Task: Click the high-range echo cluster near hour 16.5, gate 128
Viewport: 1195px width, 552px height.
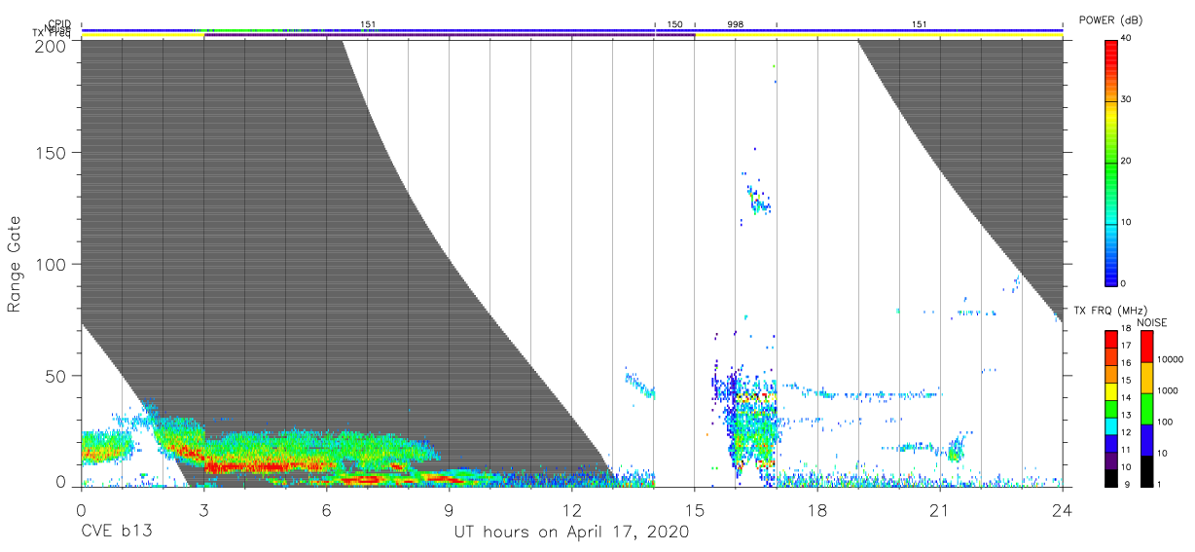Action: tap(758, 200)
